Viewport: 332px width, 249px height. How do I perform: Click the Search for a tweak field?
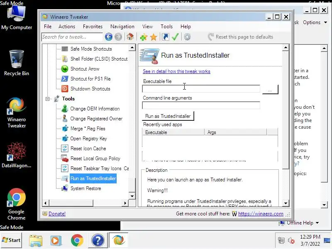(72, 37)
